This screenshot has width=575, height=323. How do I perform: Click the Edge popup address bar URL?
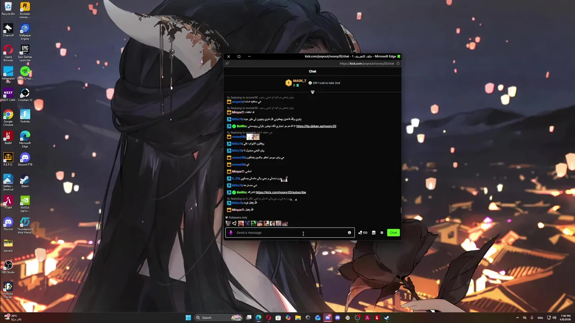[367, 64]
